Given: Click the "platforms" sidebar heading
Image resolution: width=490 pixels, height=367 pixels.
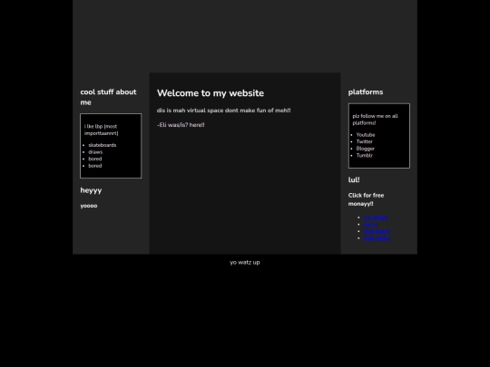Looking at the screenshot, I should pyautogui.click(x=366, y=92).
